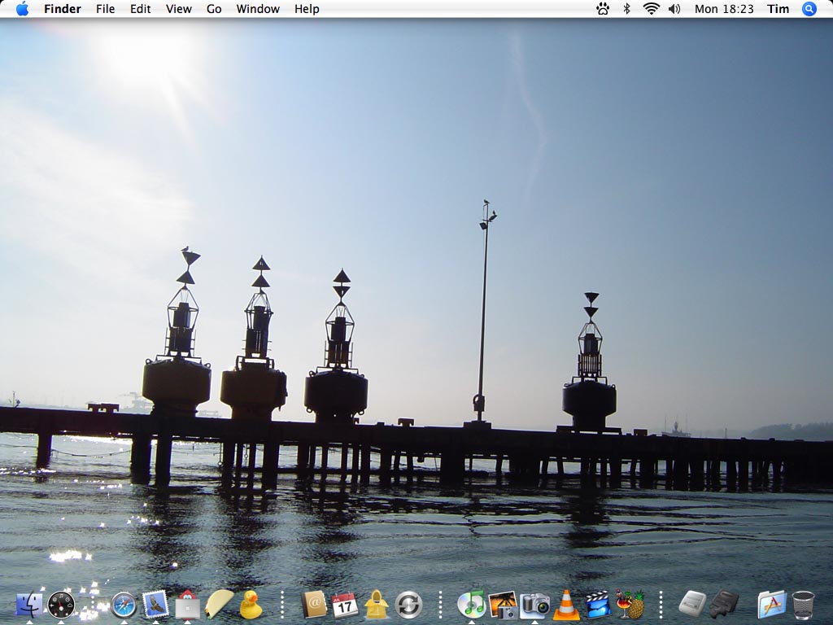The image size is (833, 625).
Task: Open the Bluetooth status menu
Action: [x=626, y=9]
